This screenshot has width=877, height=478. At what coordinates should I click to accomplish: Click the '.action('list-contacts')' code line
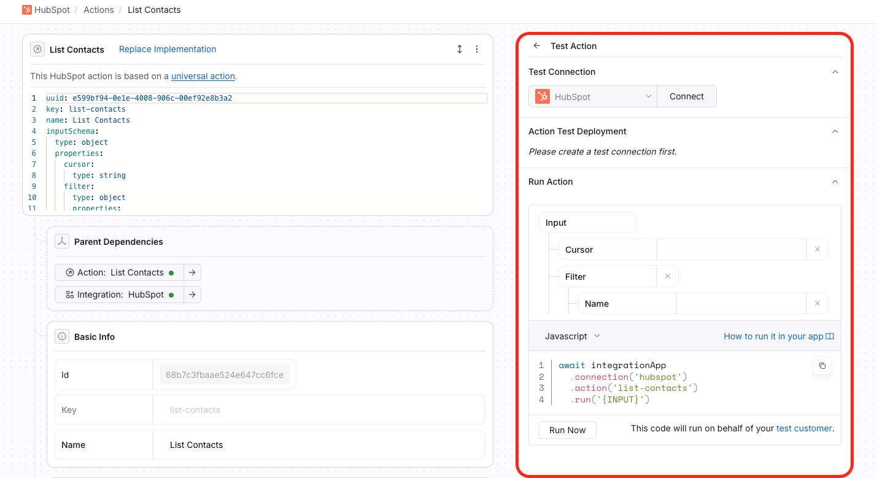point(634,388)
